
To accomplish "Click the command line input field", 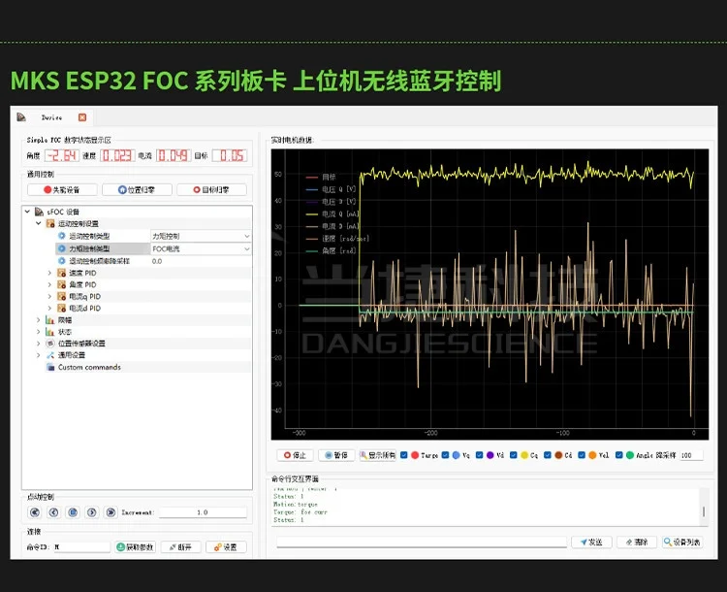I will 422,542.
